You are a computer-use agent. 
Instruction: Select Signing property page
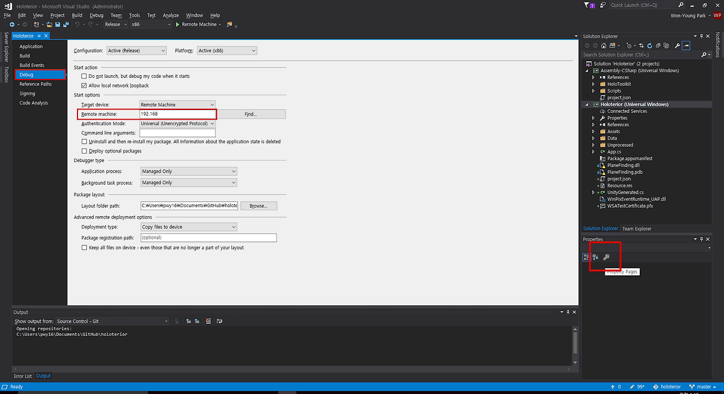pyautogui.click(x=27, y=94)
